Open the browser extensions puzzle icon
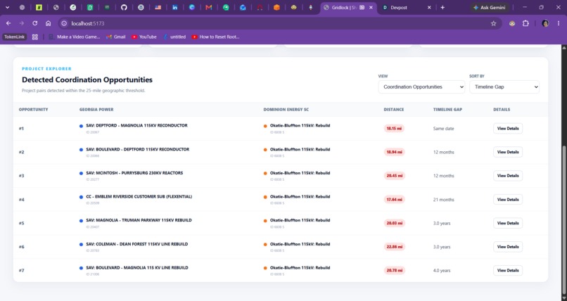 tap(525, 23)
